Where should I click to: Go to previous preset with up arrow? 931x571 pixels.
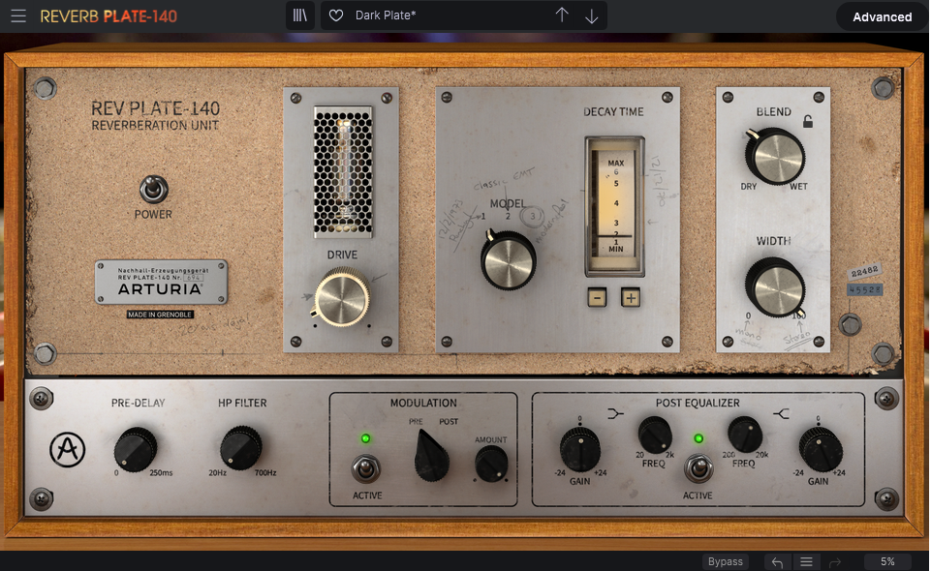pos(562,15)
